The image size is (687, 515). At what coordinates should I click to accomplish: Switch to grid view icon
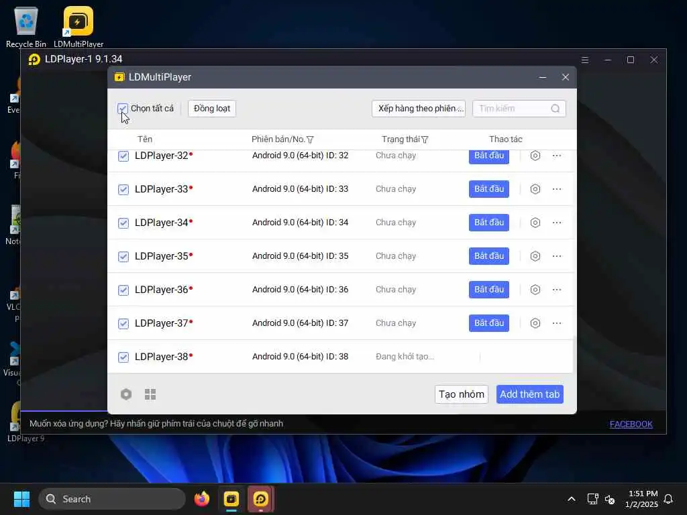(150, 394)
